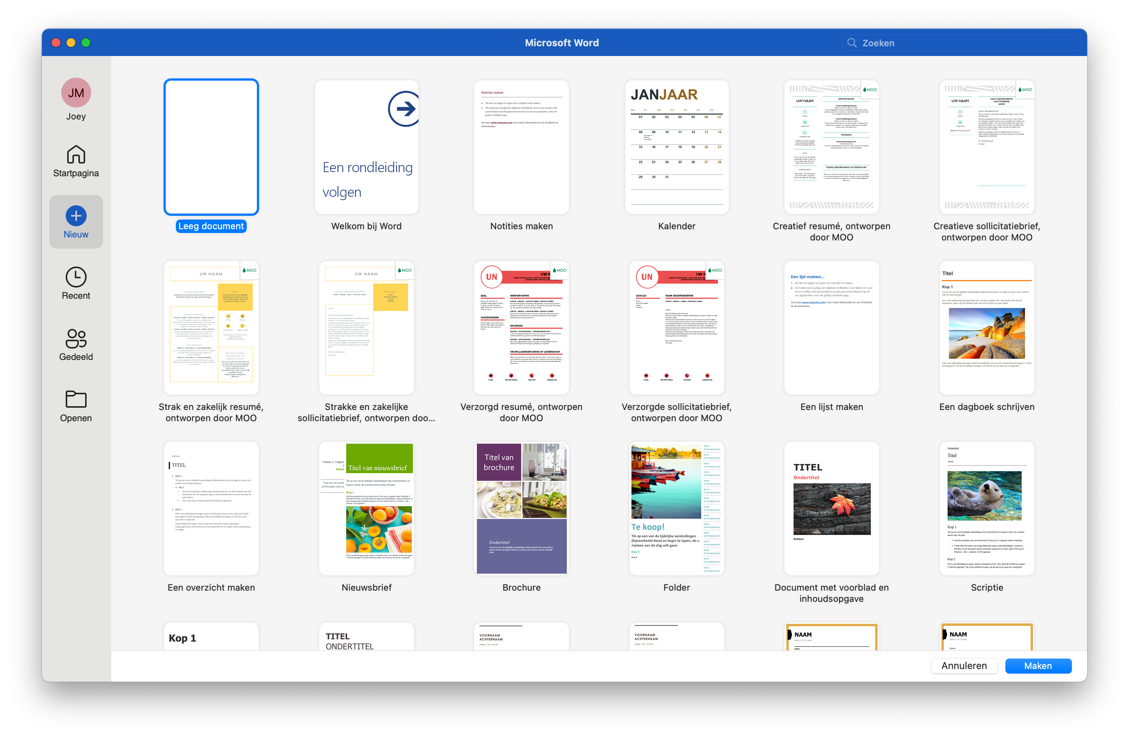Select Strakke en zakelijke sollicitatiebrief template

(x=366, y=328)
